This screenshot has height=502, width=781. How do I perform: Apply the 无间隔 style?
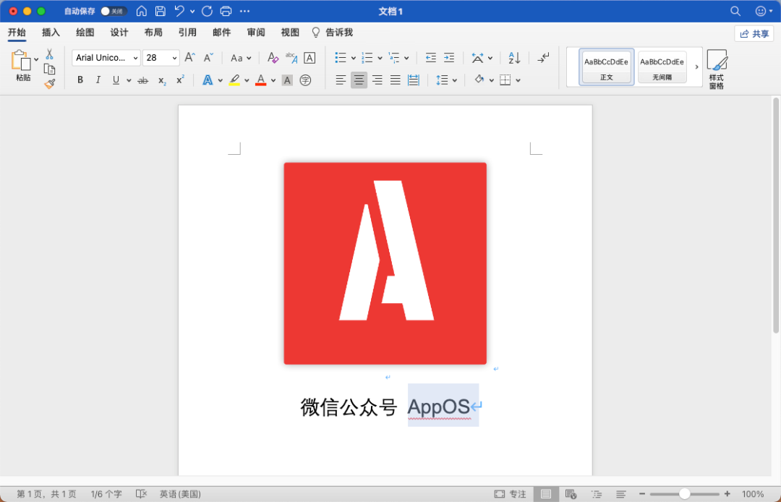[x=662, y=67]
